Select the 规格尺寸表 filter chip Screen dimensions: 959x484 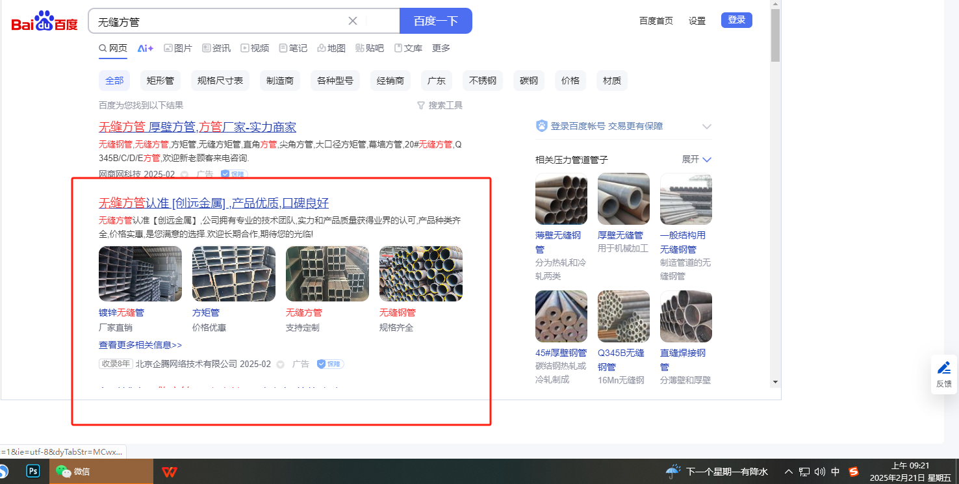coord(220,81)
